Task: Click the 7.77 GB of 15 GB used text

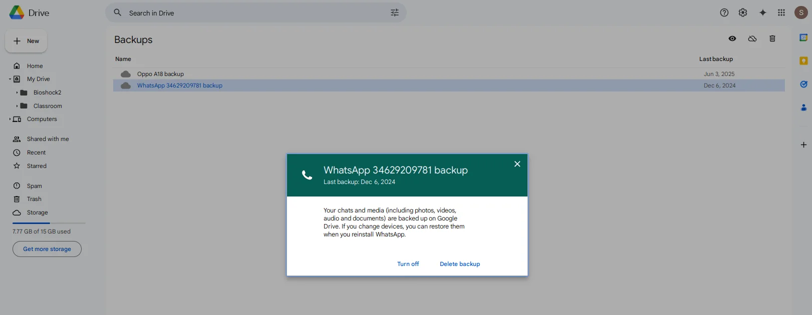Action: coord(42,231)
